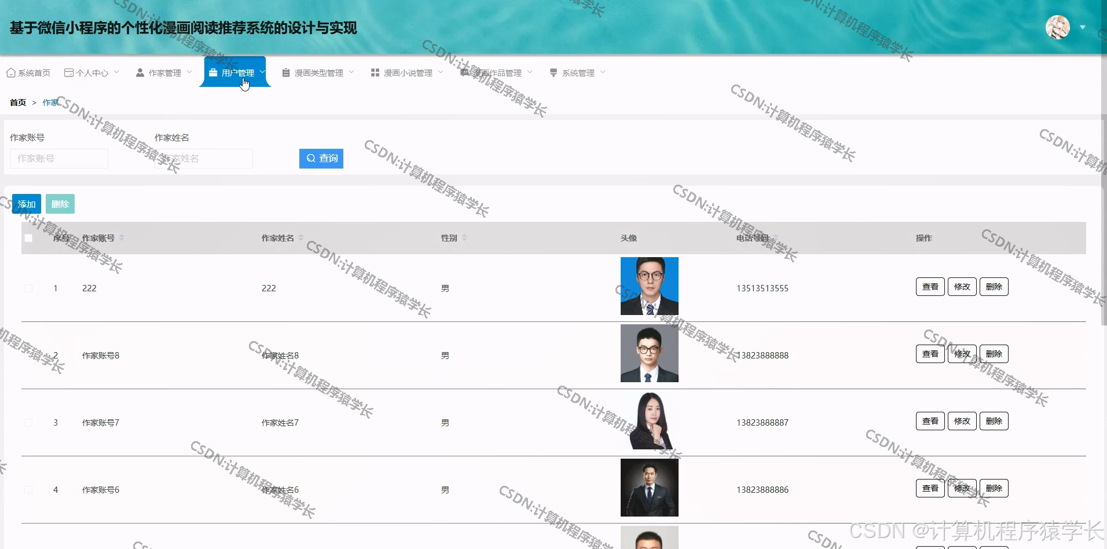
Task: Open the avatar dropdown arrow
Action: [x=1082, y=27]
